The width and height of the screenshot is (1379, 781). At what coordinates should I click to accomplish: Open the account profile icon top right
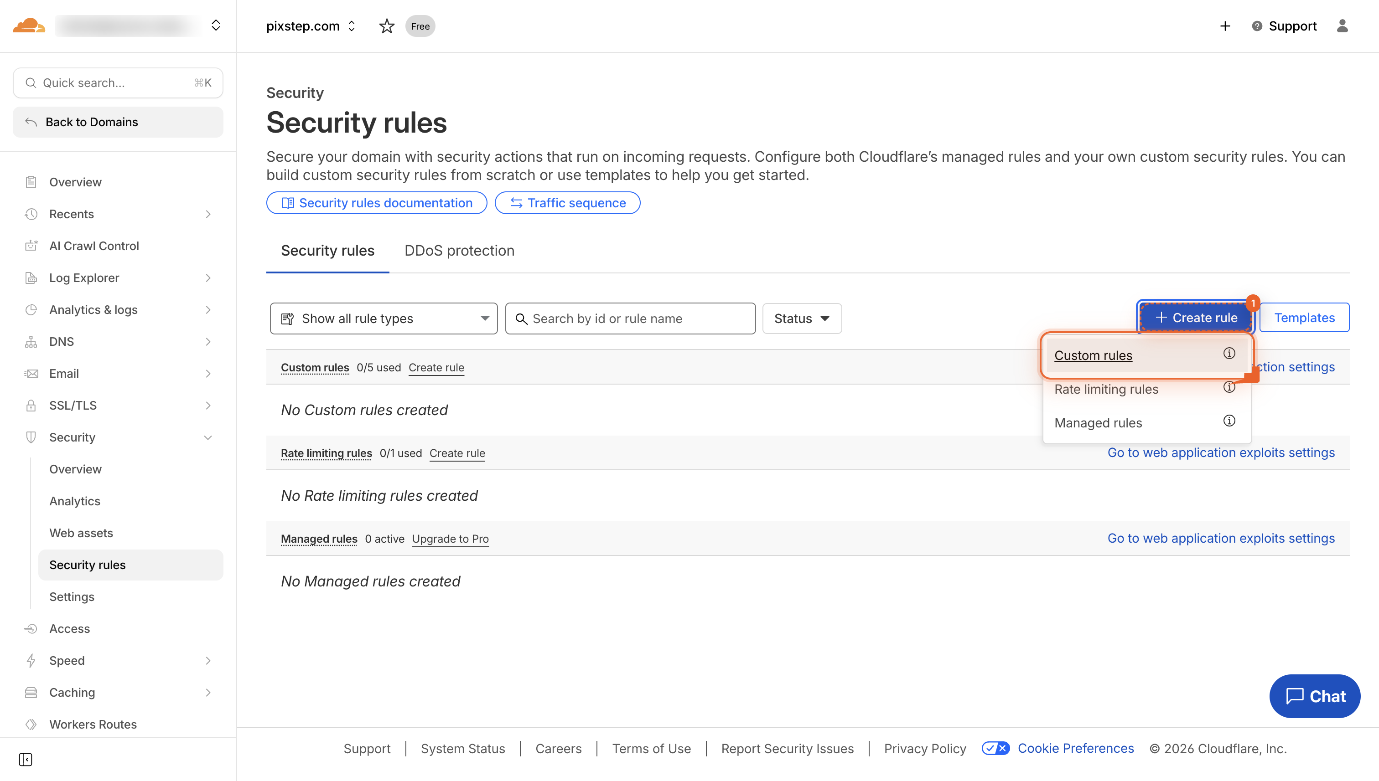pos(1343,26)
